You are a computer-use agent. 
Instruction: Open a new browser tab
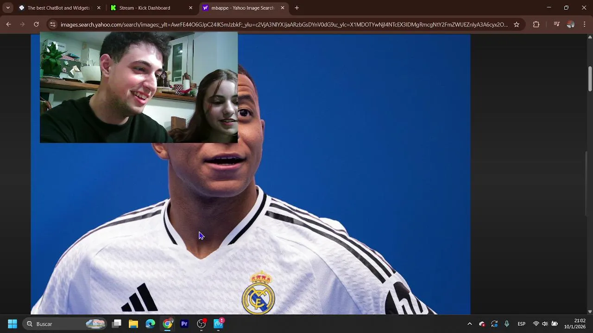click(x=297, y=8)
